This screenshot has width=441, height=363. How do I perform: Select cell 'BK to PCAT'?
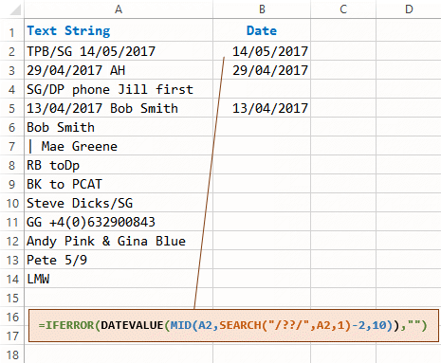point(119,184)
